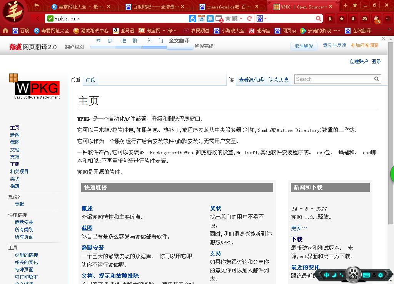
Task: Click the blue flame accelerator icon
Action: 192,18
